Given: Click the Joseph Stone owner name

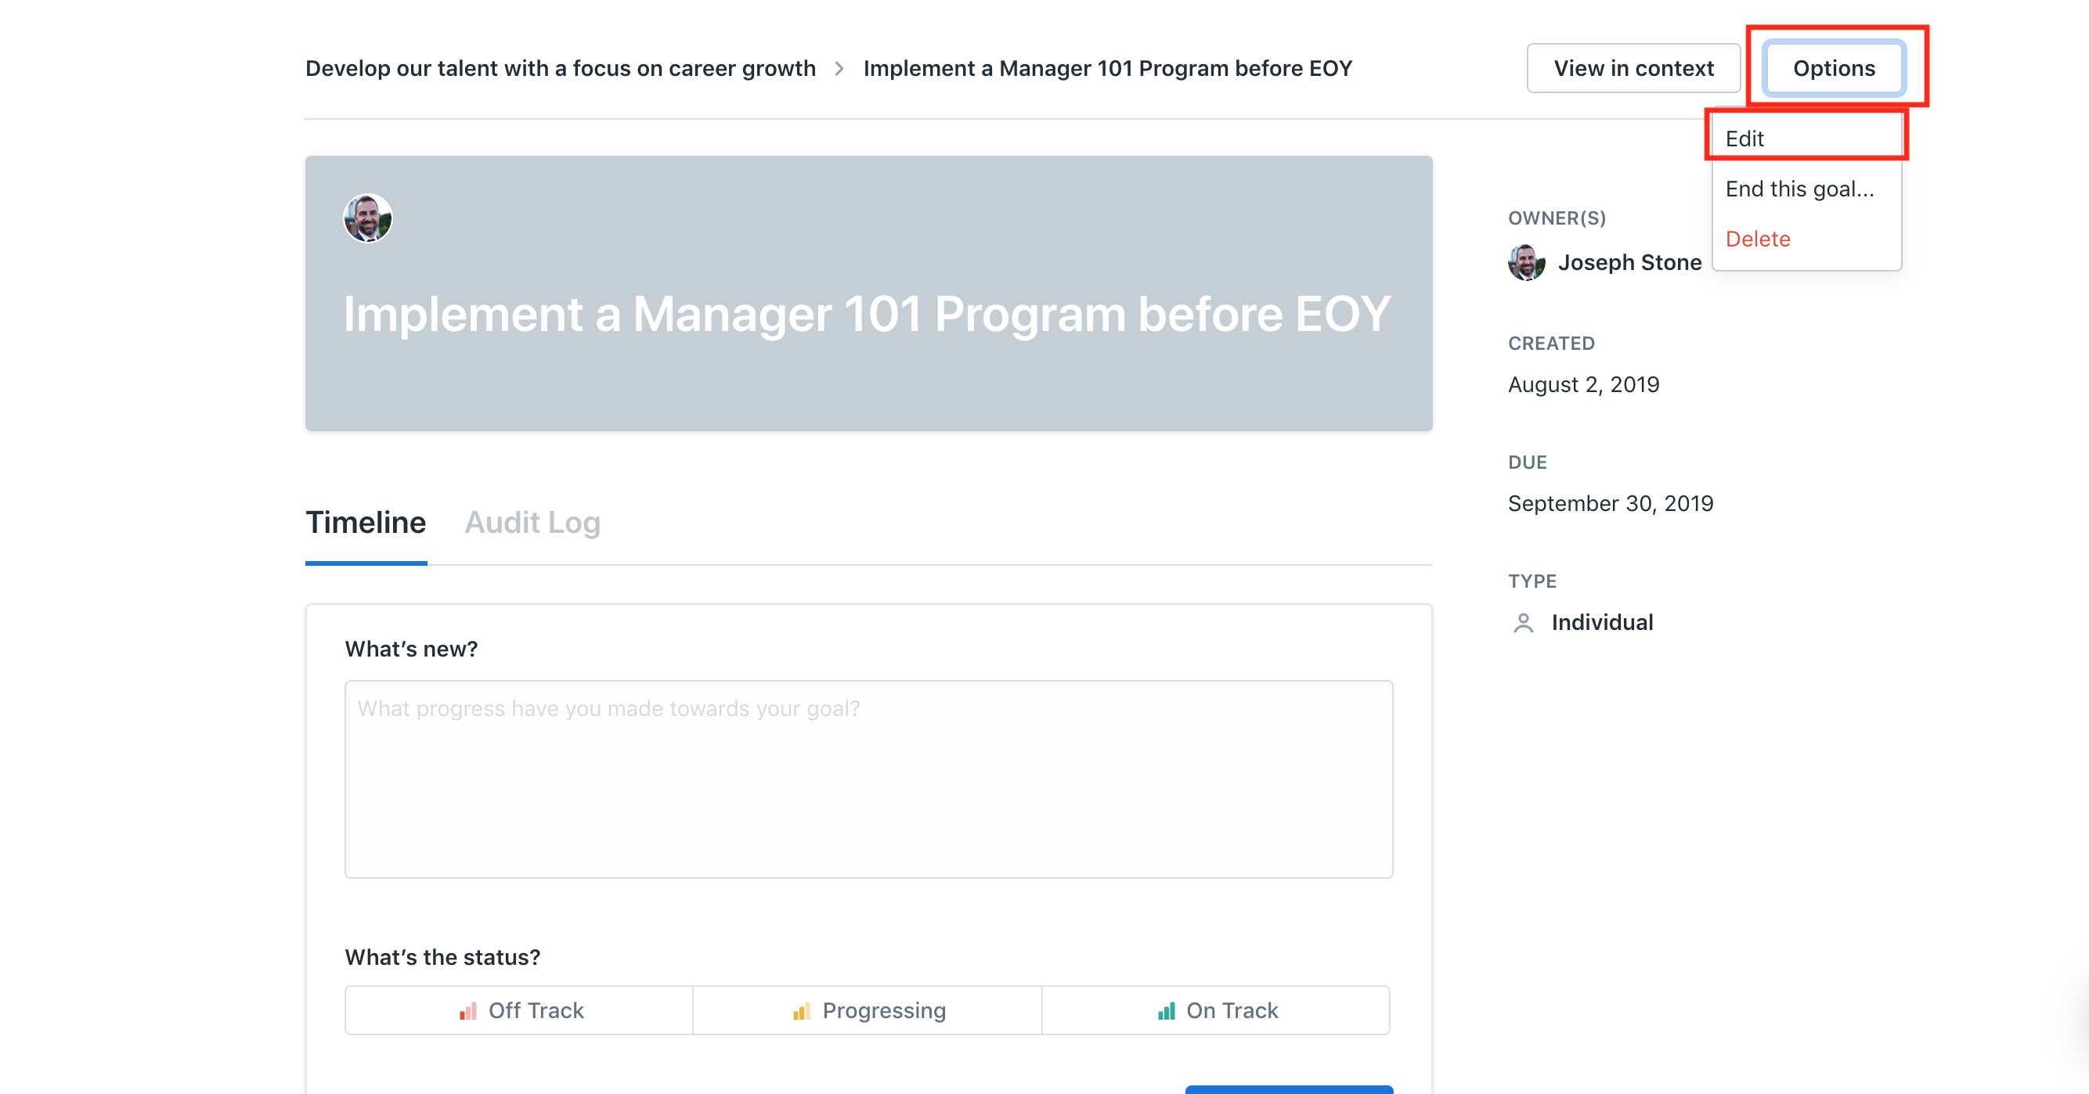Looking at the screenshot, I should pos(1630,263).
